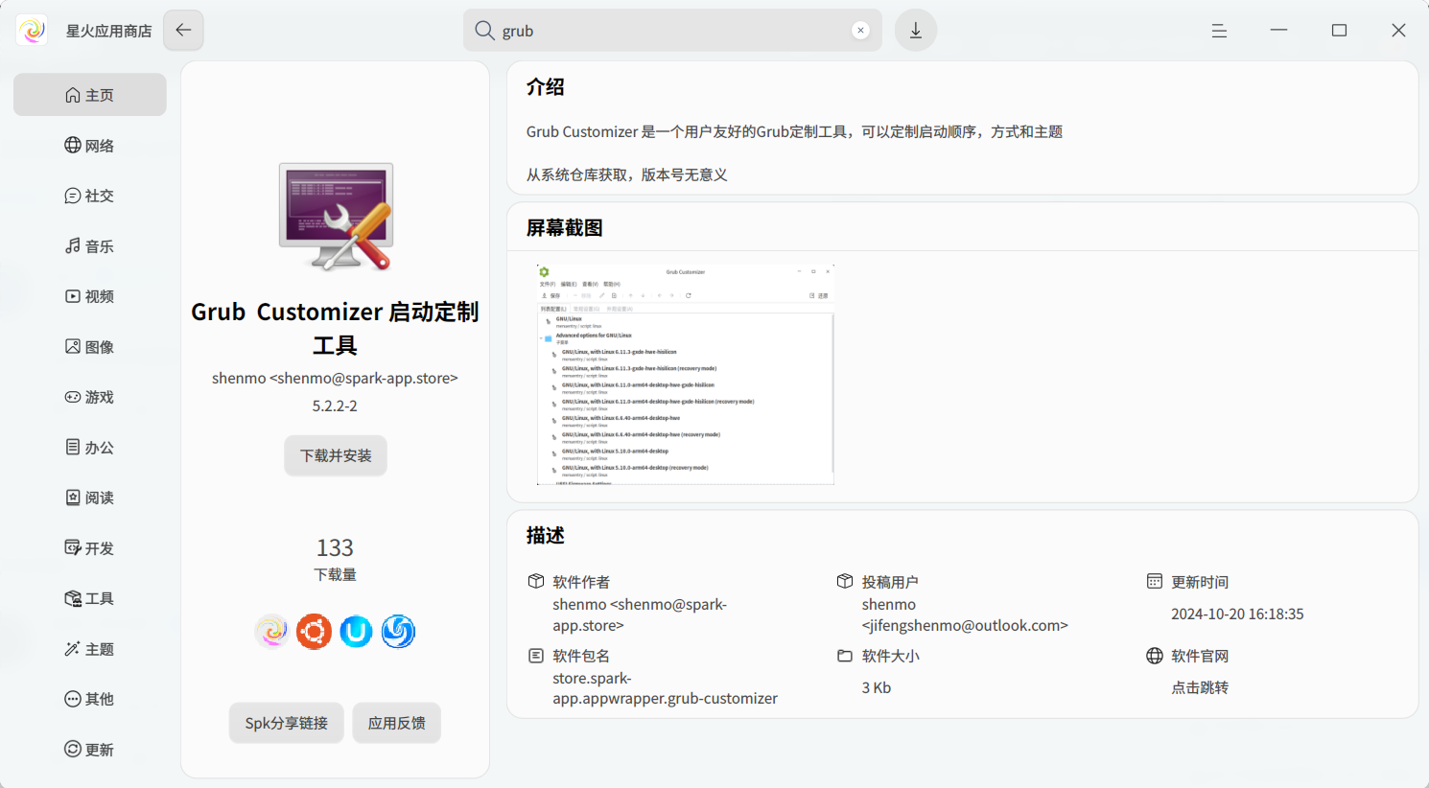The image size is (1429, 788).
Task: Select the 2024-10-20 16:18:35 update time
Action: [1237, 614]
